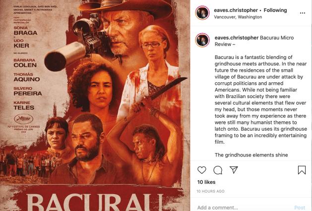Select the review caption text paragraph

pos(260,100)
